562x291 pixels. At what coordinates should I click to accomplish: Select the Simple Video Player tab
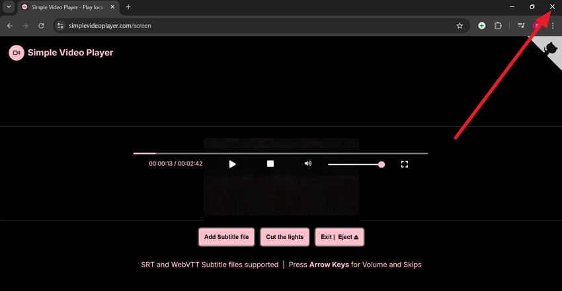tap(68, 7)
